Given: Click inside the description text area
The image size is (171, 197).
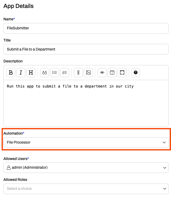Looking at the screenshot, I should (86, 103).
